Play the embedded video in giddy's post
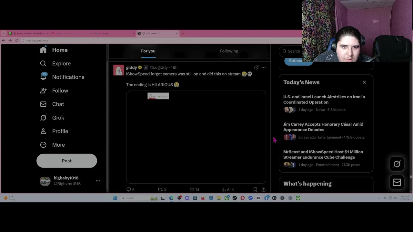 (x=196, y=137)
